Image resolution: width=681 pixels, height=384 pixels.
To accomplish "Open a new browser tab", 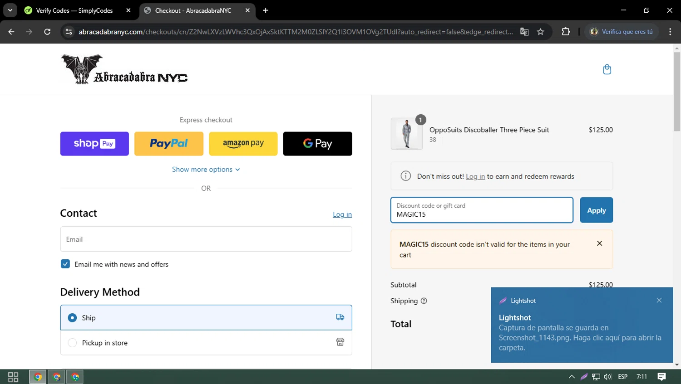I will pyautogui.click(x=266, y=10).
